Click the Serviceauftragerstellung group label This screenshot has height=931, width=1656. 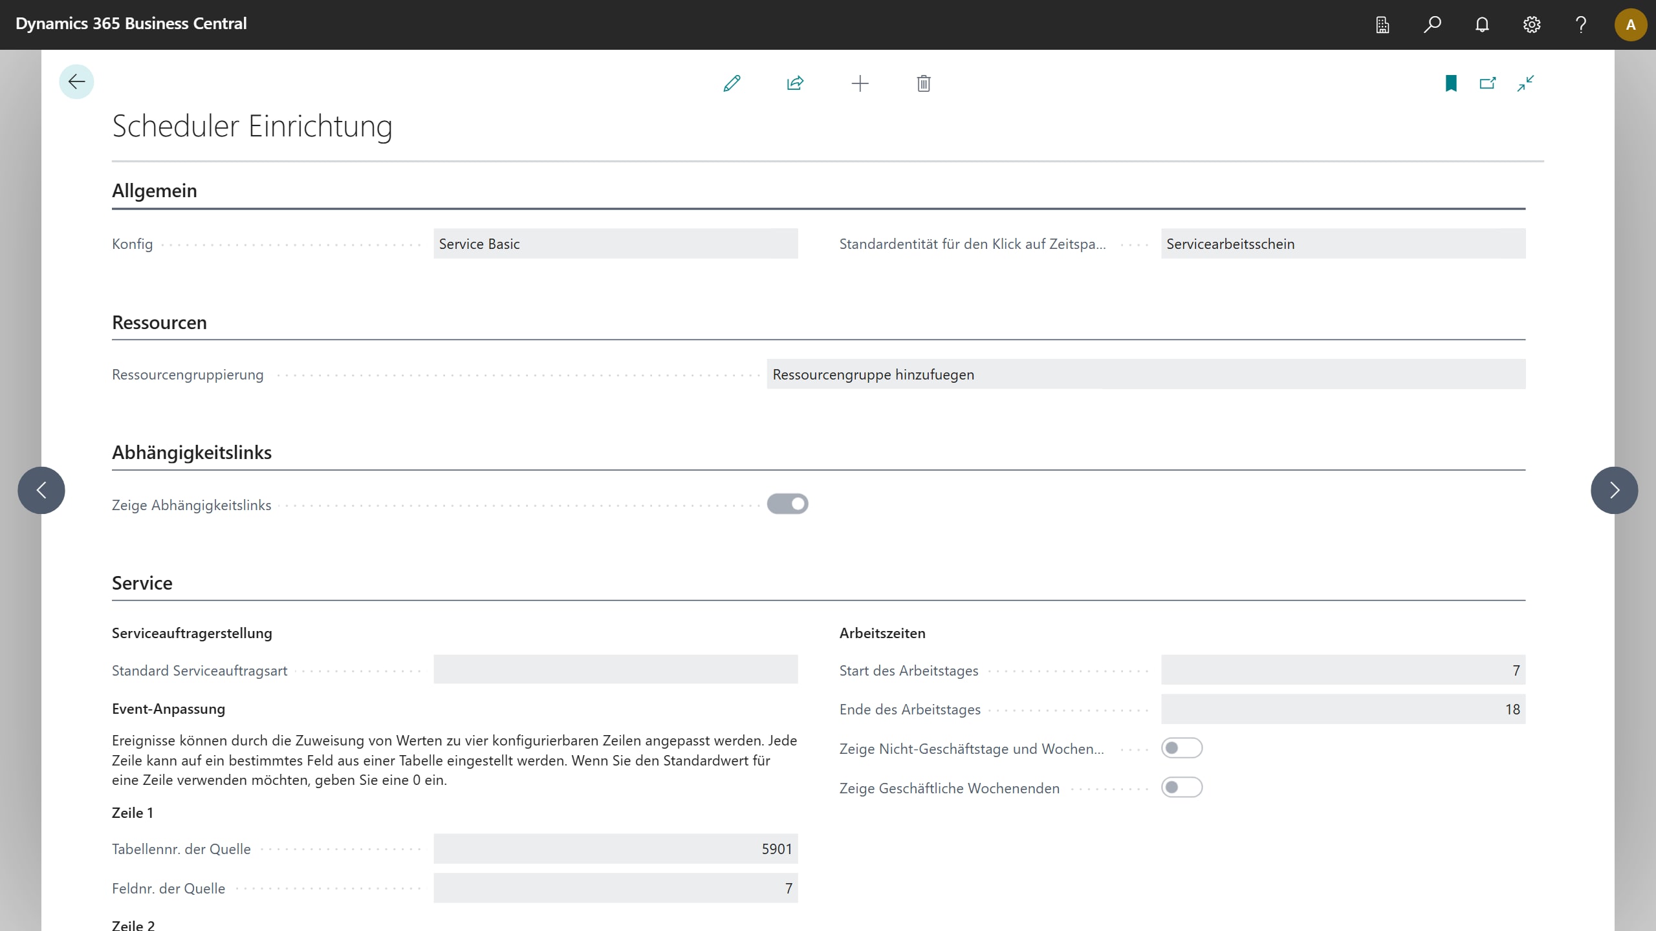click(192, 633)
